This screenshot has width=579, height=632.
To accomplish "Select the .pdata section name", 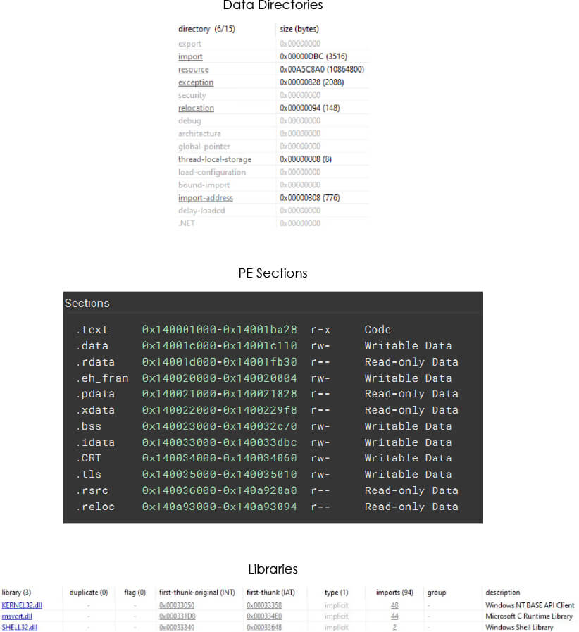I will coord(95,394).
